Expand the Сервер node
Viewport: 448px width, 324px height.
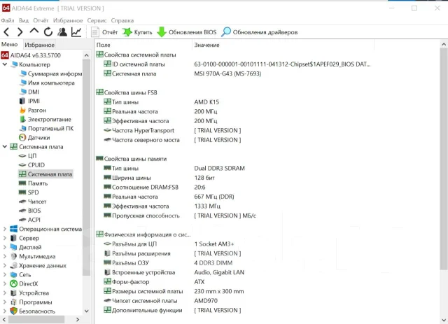[5, 238]
